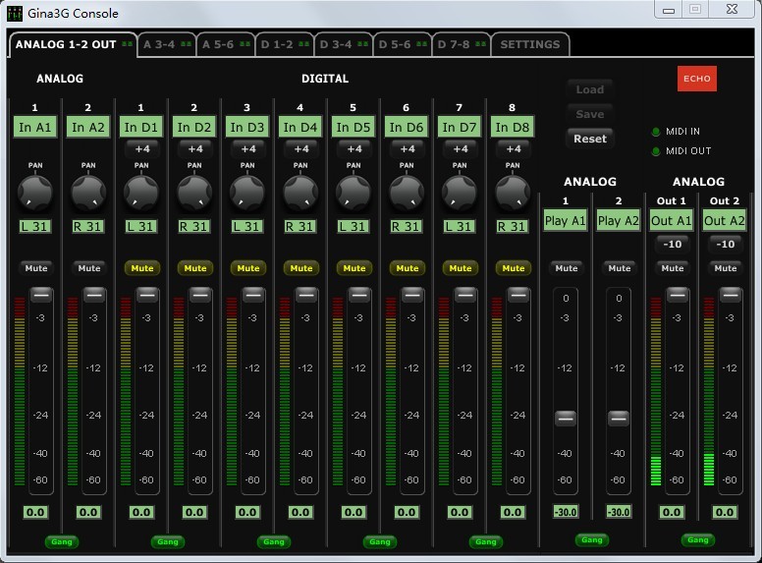Click the Out A1 channel label
This screenshot has width=762, height=563.
[x=671, y=220]
